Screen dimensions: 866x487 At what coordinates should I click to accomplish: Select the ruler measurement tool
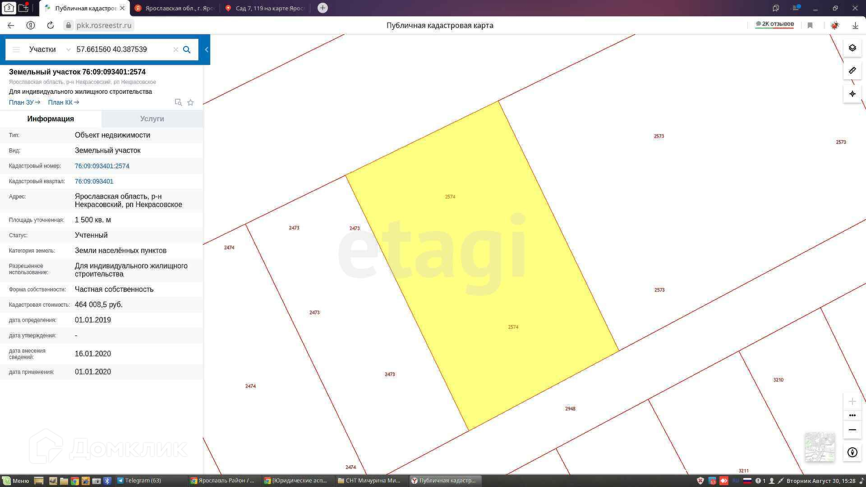click(852, 71)
